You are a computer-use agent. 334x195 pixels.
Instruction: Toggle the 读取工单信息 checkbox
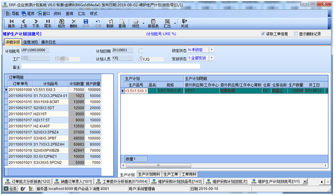point(263,34)
